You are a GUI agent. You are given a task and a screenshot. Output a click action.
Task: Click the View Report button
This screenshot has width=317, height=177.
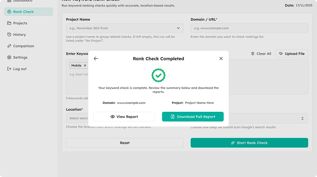coord(124,117)
